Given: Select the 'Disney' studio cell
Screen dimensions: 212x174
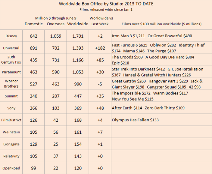Looking at the screenshot, I should tap(11, 36).
